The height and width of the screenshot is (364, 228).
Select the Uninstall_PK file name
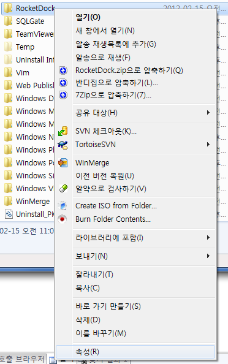35,214
